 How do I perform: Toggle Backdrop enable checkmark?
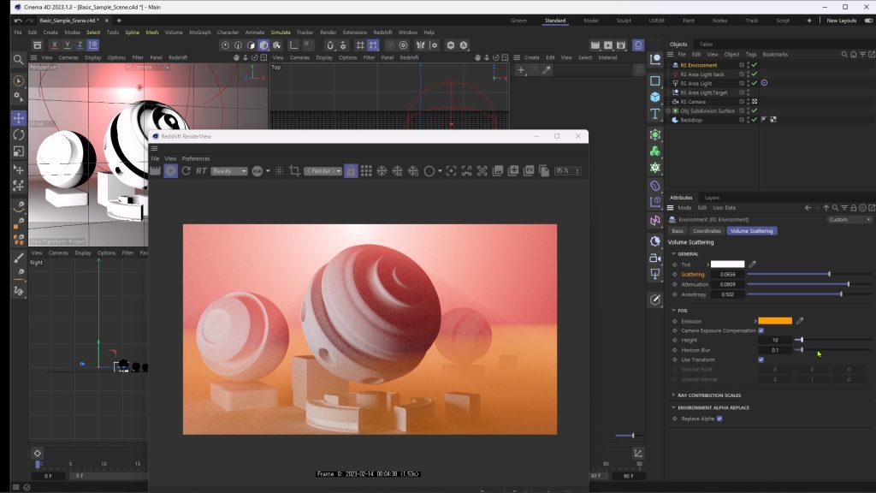[755, 120]
